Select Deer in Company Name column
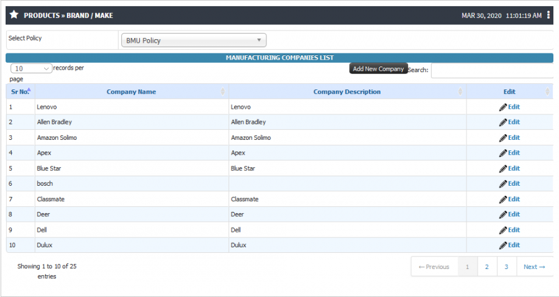The width and height of the screenshot is (559, 297). 43,214
